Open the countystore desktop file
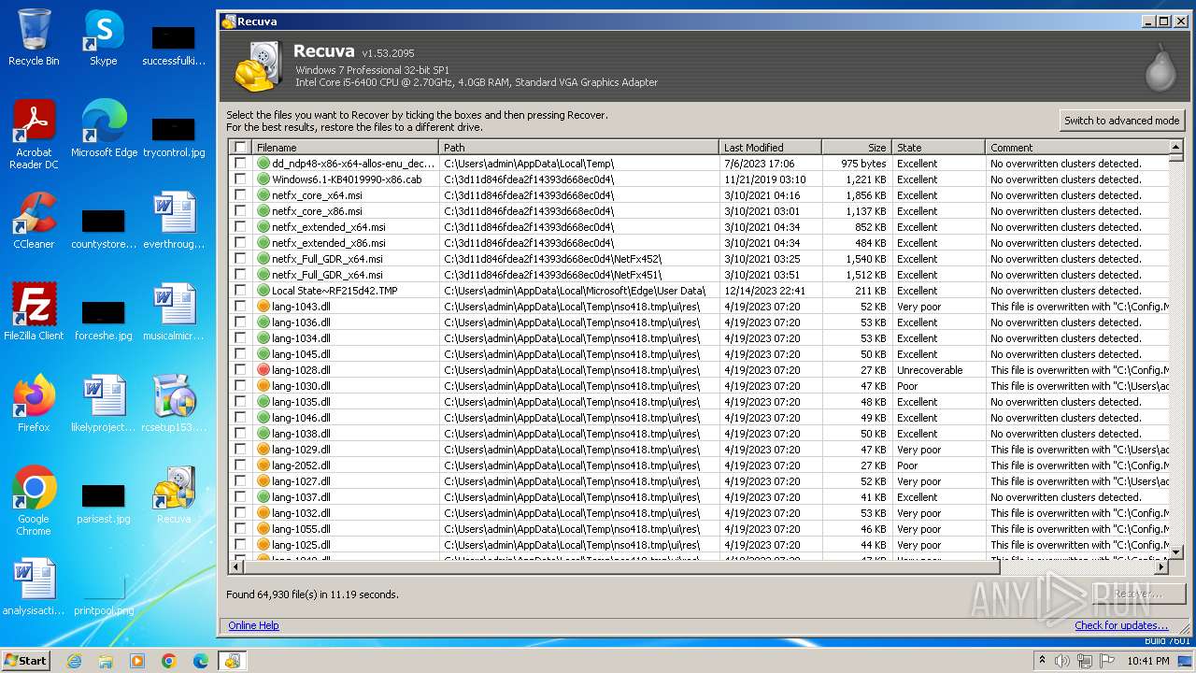The image size is (1196, 673). click(x=104, y=227)
